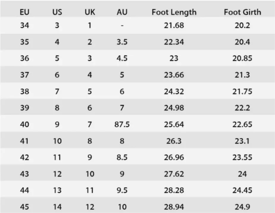Image resolution: width=275 pixels, height=213 pixels.
Task: Click the EU column header
Action: click(24, 12)
